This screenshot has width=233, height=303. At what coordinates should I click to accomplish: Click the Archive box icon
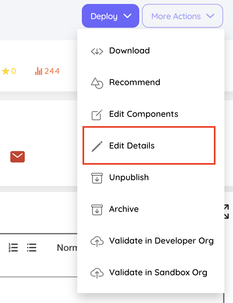(x=97, y=210)
